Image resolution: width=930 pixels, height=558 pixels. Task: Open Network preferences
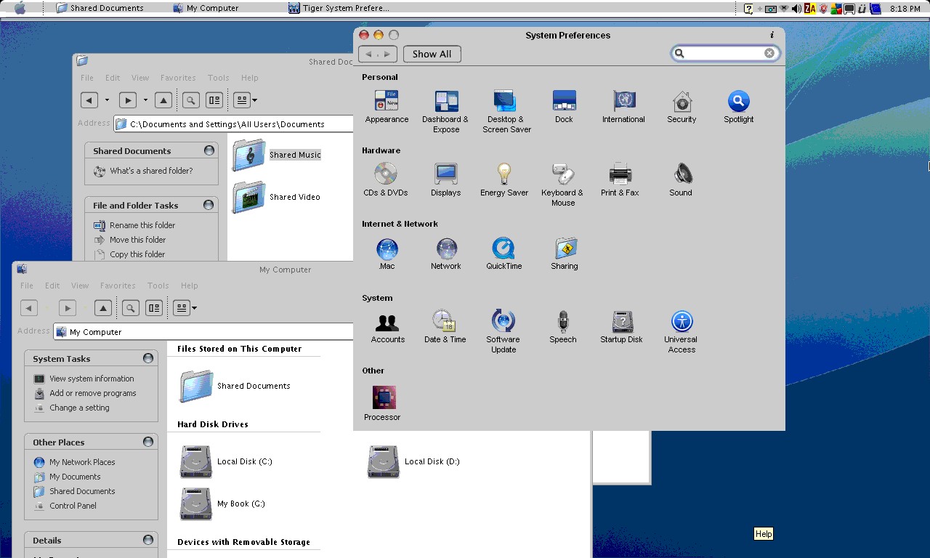point(446,254)
